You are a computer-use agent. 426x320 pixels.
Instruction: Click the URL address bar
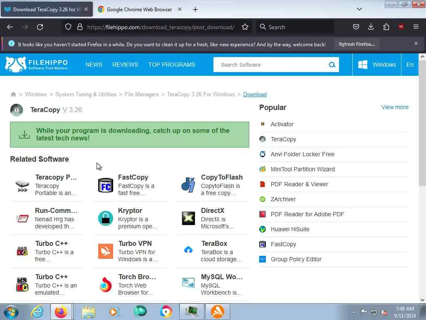click(160, 27)
